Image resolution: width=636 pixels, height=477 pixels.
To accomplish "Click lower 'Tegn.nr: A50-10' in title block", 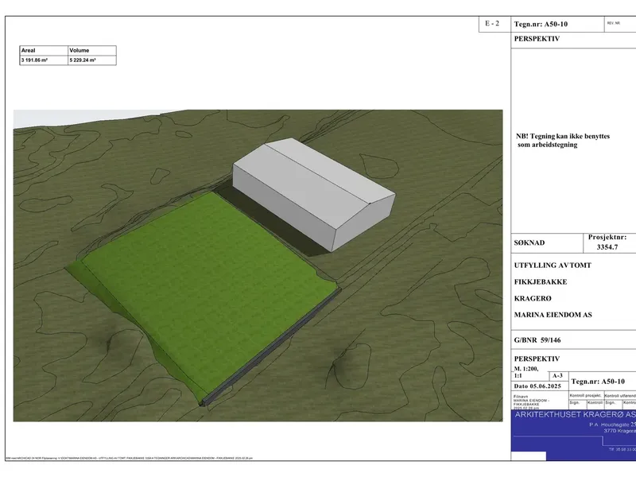I will point(598,382).
